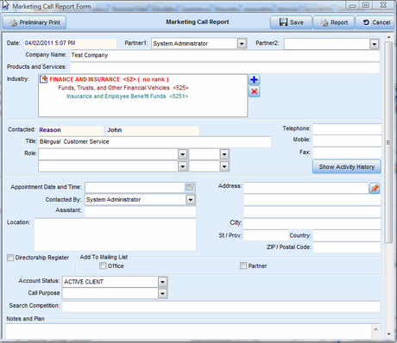The height and width of the screenshot is (343, 397).
Task: Click the pushpin icon next to Address
Action: point(375,188)
